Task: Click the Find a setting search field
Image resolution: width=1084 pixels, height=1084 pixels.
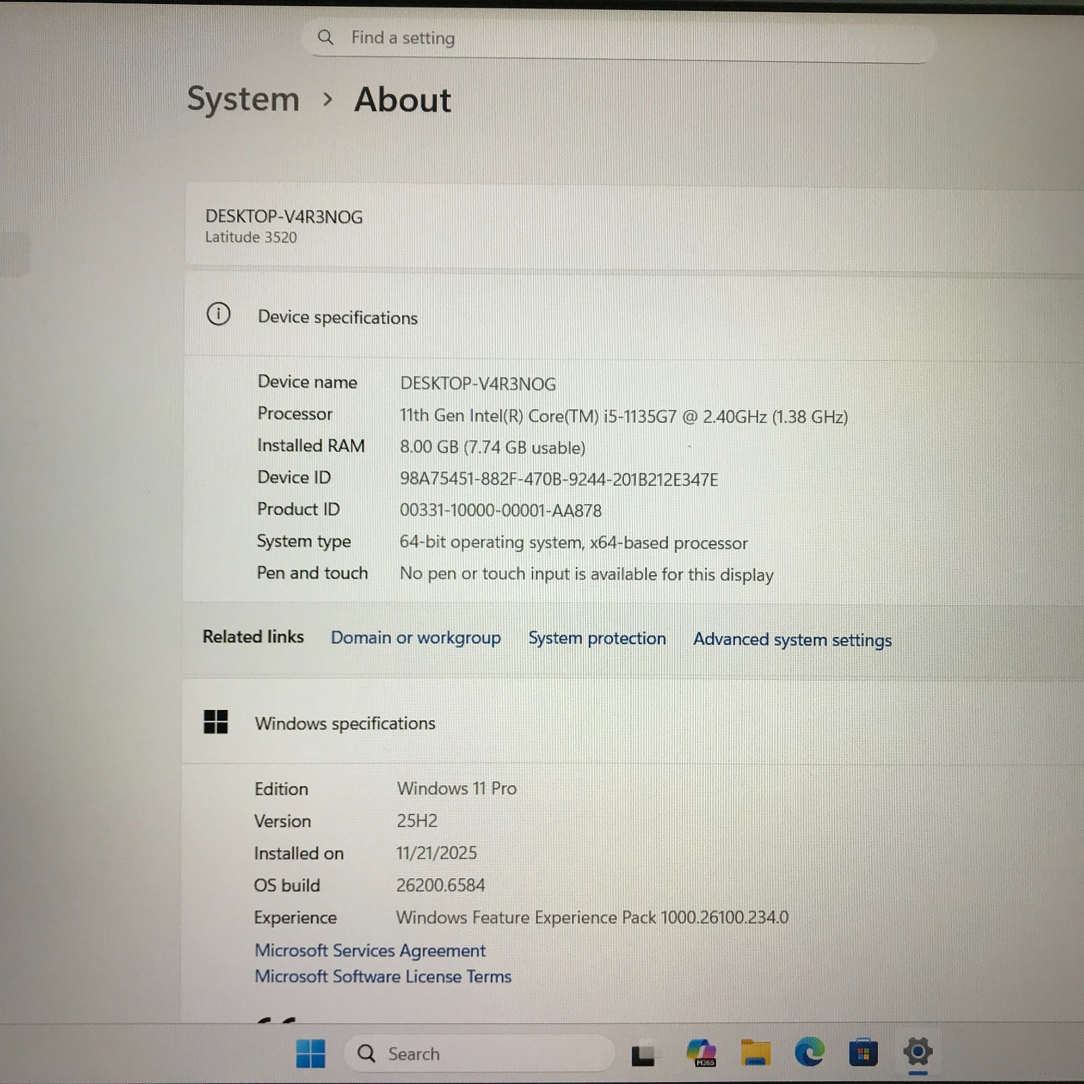Action: click(618, 39)
